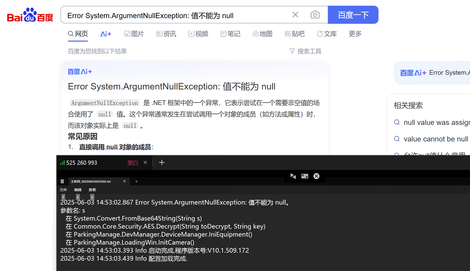
Task: Click the remote toolbar pin arrow icon
Action: 293,176
